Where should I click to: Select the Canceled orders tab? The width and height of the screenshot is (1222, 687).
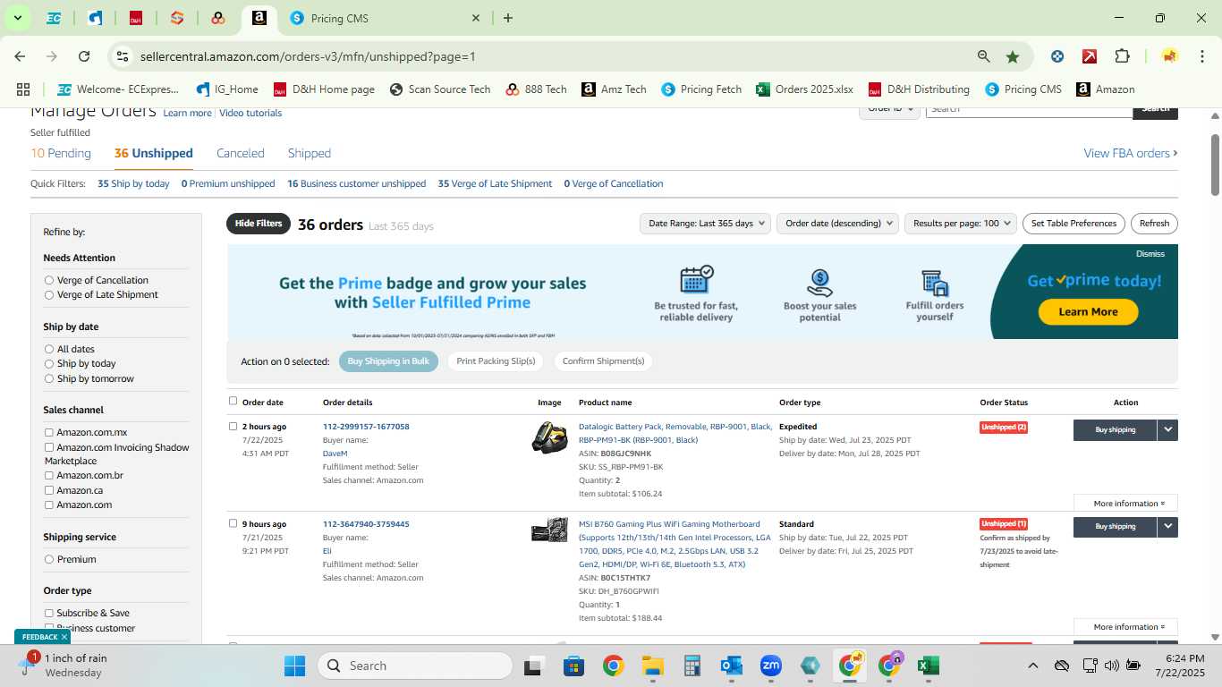[x=241, y=153]
